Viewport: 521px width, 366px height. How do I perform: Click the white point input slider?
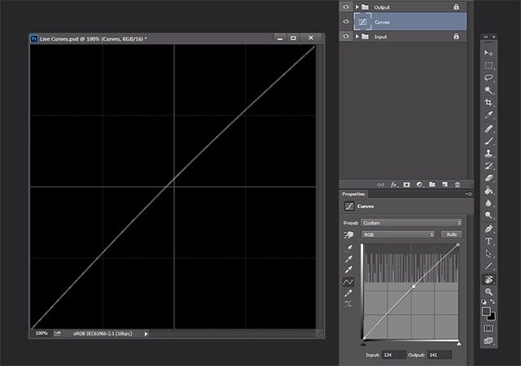459,344
